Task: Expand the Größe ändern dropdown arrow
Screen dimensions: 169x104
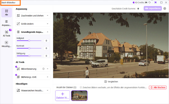Action: click(x=47, y=24)
